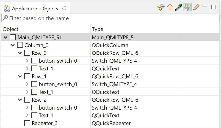The height and width of the screenshot is (128, 221).
Task: Click the Object column header
Action: [10, 29]
